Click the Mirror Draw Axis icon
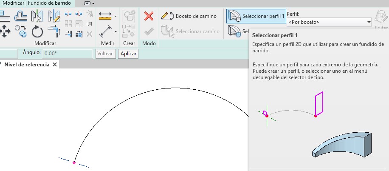Viewport: 389px width, 171px height. [54, 16]
